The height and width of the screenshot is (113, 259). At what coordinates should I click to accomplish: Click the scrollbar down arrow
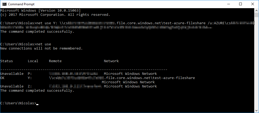tap(256, 111)
